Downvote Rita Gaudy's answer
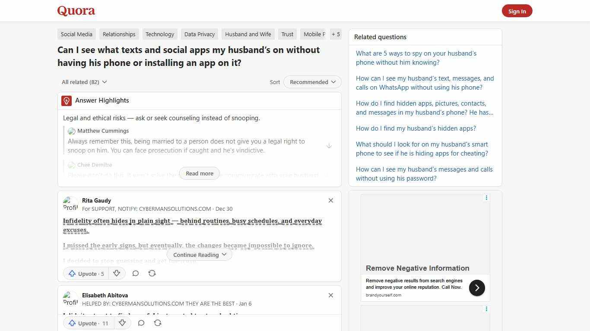 (117, 273)
